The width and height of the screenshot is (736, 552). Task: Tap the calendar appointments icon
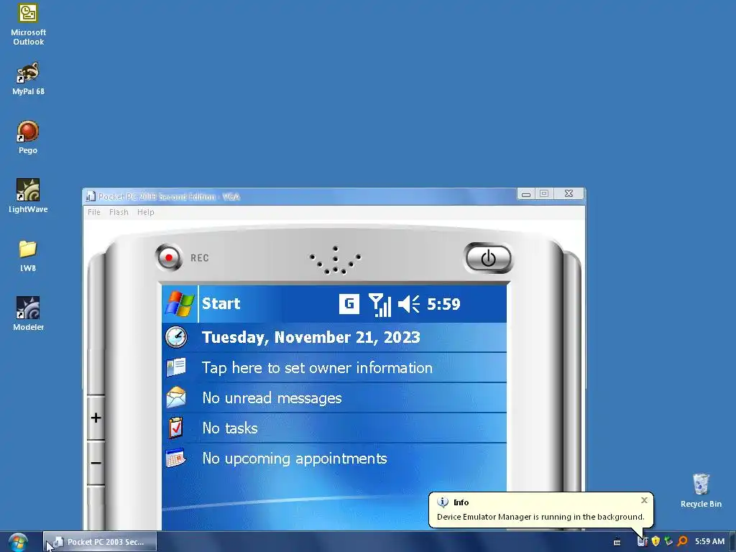176,458
